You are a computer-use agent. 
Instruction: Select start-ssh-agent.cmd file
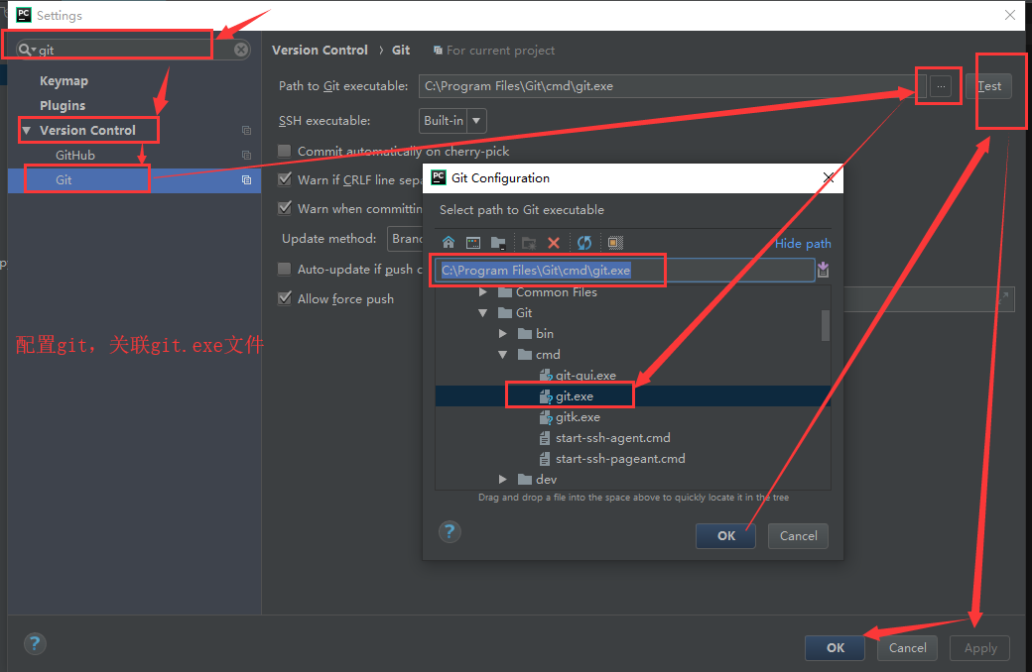click(613, 438)
